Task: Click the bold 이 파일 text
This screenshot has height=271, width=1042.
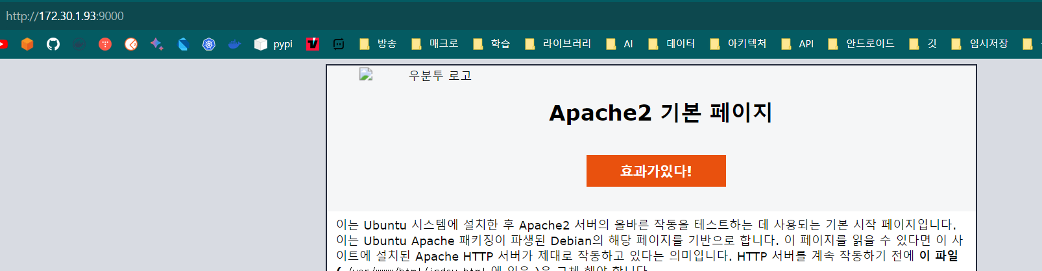Action: 938,256
